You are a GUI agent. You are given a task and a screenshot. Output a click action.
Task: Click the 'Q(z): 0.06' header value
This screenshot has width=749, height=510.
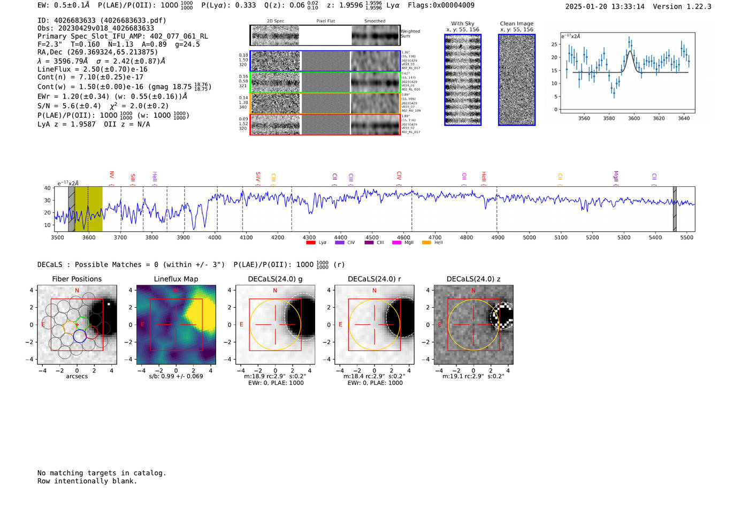coord(284,5)
